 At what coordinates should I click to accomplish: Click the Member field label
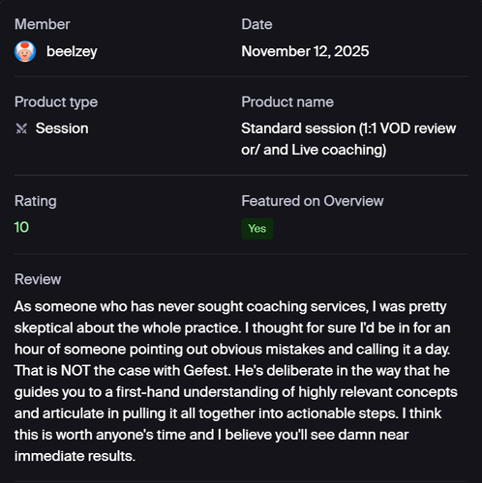tap(43, 24)
